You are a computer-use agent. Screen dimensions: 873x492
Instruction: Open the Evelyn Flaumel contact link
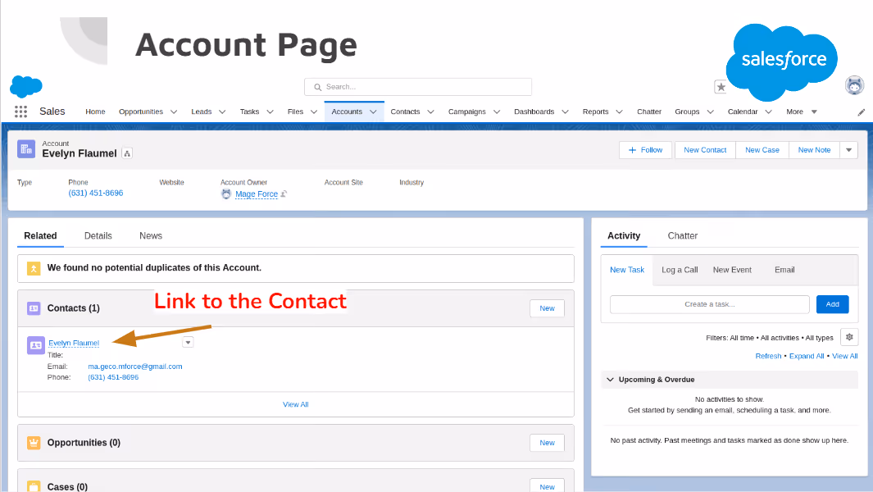[74, 343]
